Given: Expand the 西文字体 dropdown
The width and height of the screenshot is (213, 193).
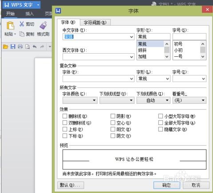Looking at the screenshot, I should click(x=131, y=57).
